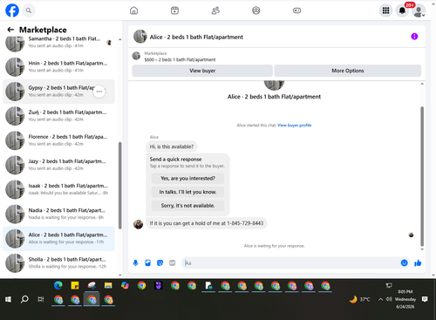Open the emoji picker smiley
Image resolution: width=436 pixels, height=320 pixels.
(x=404, y=263)
